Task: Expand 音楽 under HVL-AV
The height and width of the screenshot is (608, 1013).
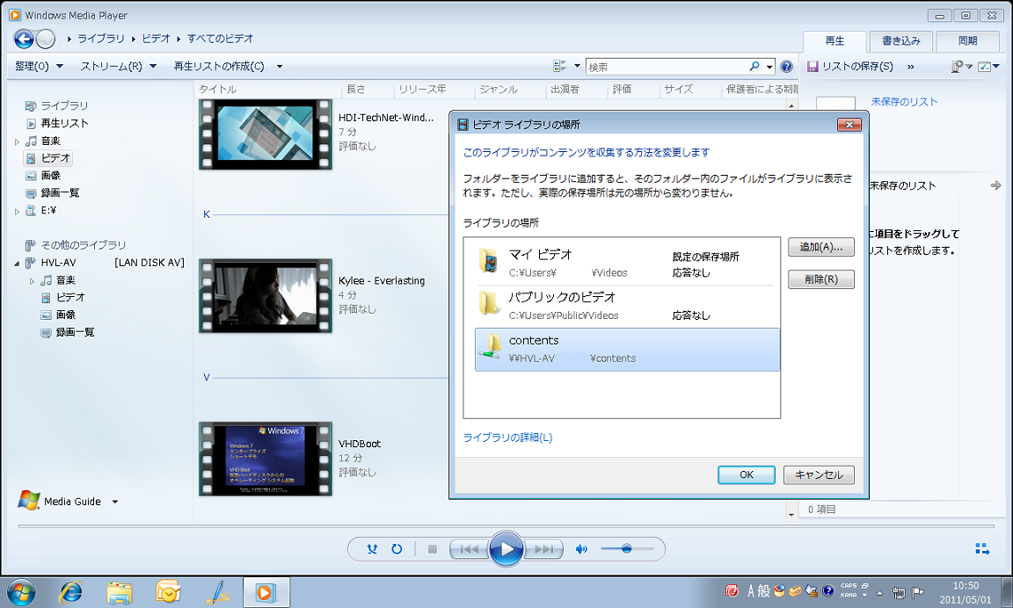Action: click(x=32, y=281)
